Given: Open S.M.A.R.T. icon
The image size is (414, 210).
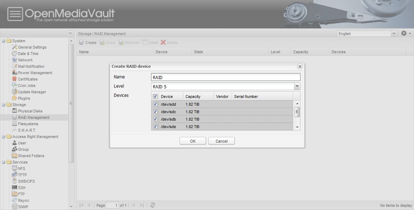Looking at the screenshot, I should (15, 130).
